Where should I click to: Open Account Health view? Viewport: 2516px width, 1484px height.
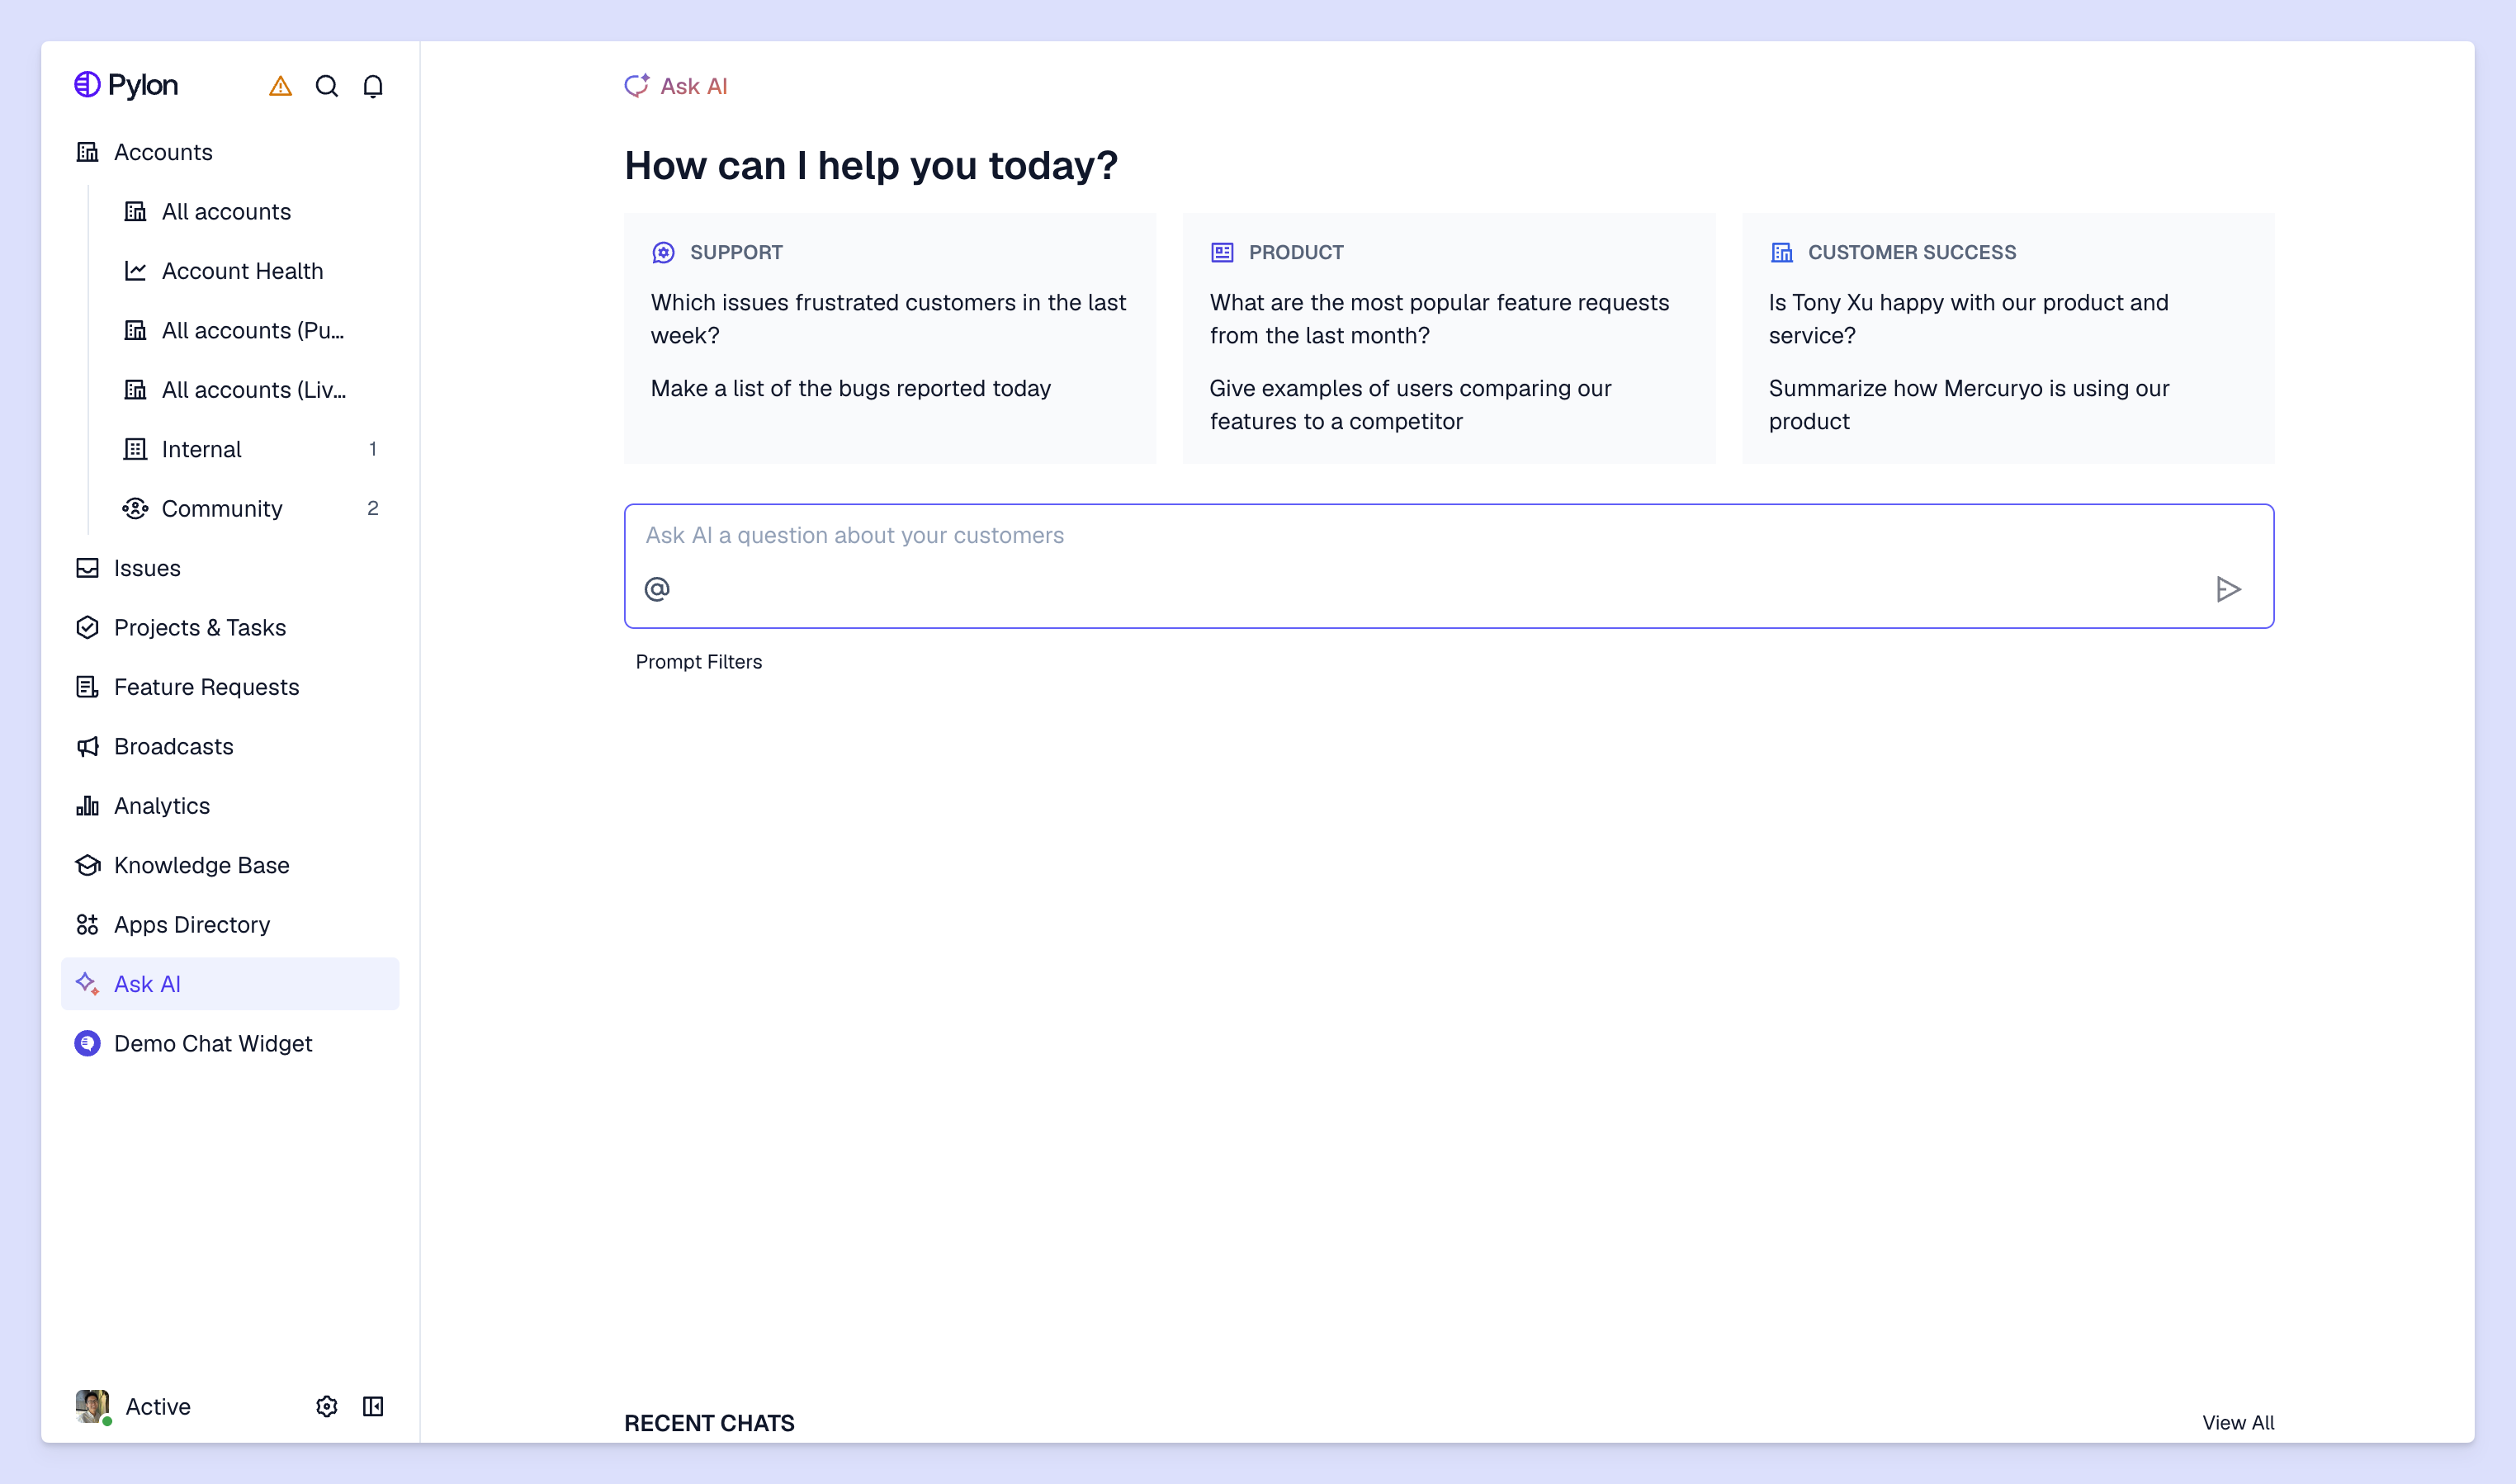point(242,271)
